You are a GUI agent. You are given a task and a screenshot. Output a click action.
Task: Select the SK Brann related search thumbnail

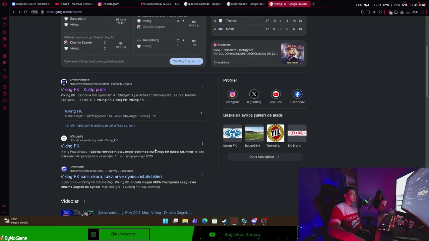pos(297,133)
